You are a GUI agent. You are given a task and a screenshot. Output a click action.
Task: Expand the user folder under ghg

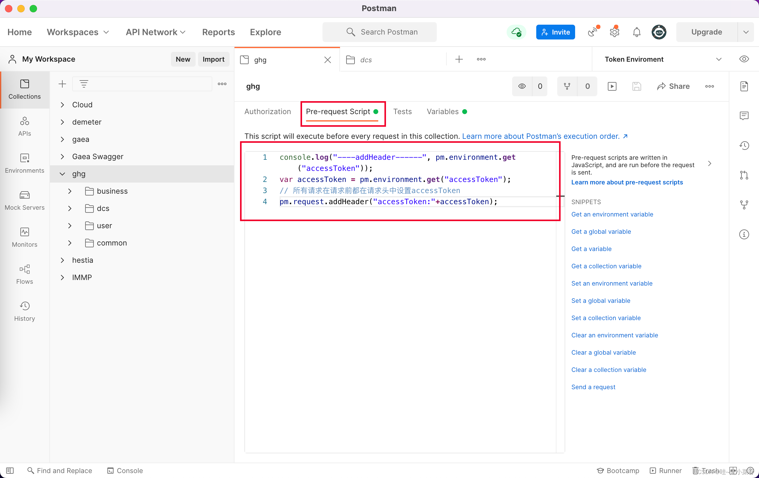70,226
